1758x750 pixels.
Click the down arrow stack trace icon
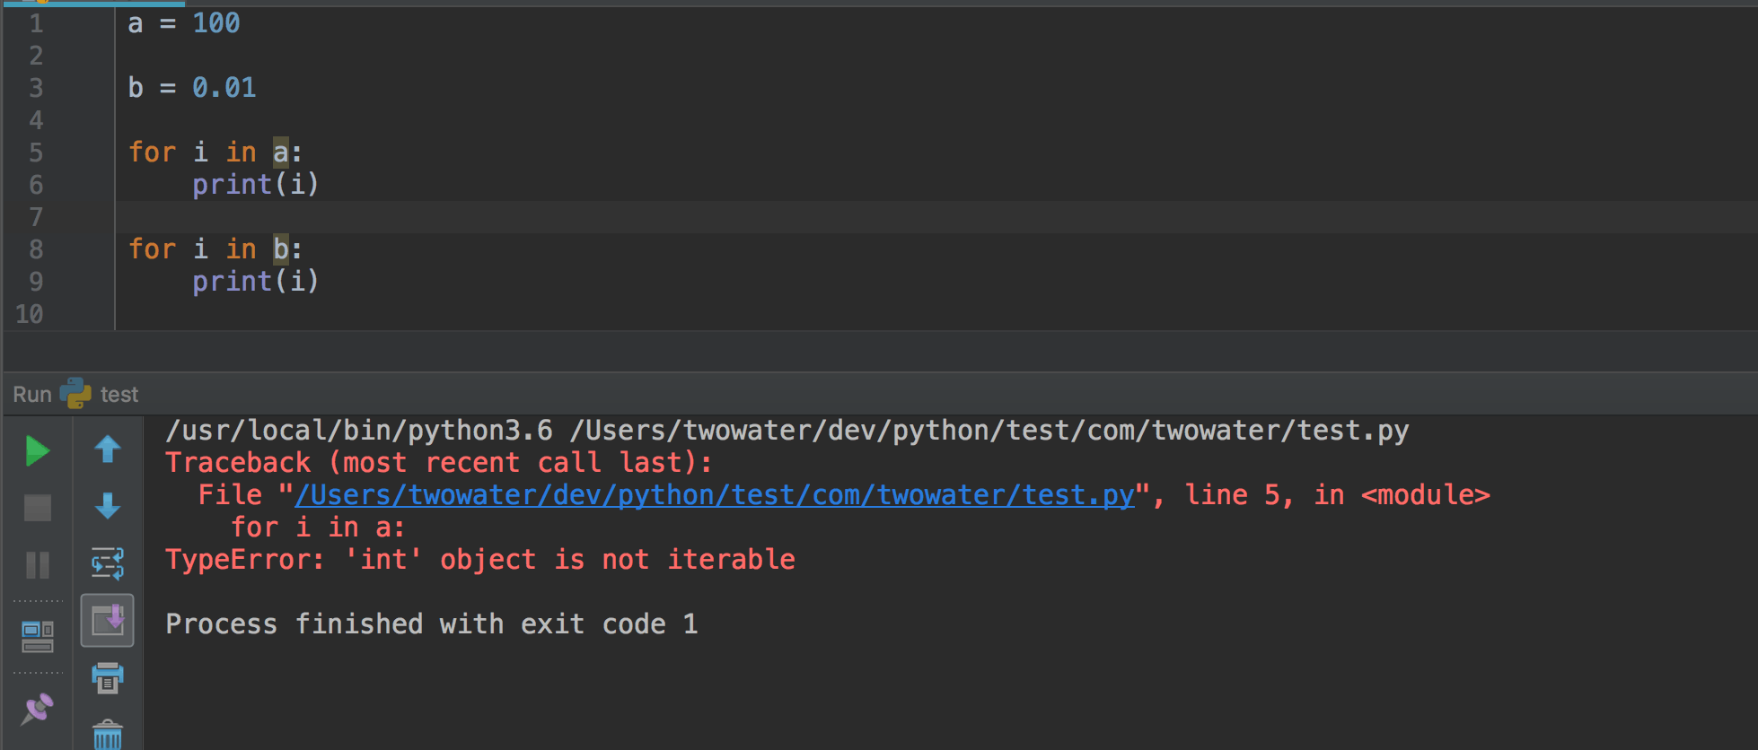pos(108,506)
